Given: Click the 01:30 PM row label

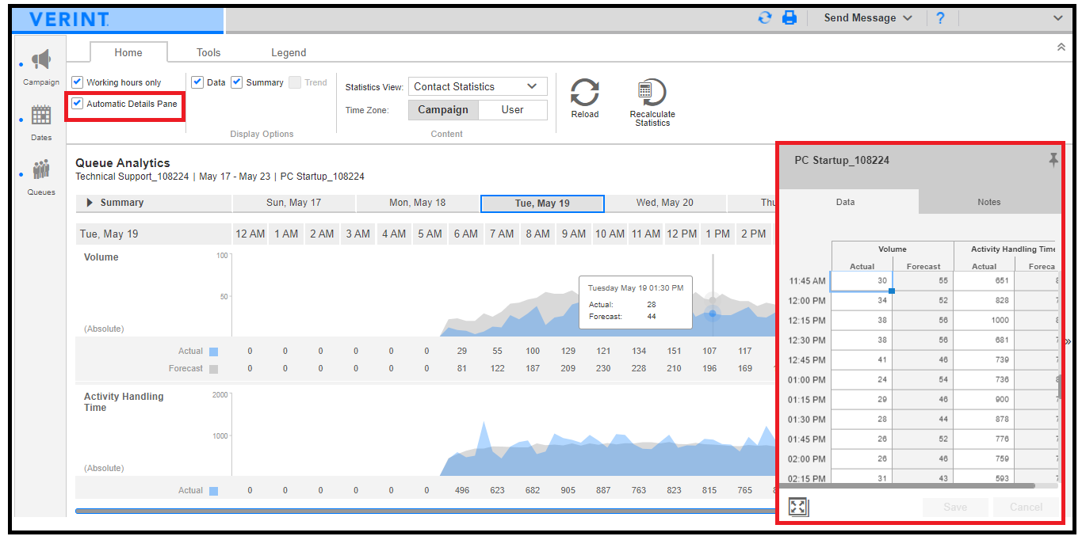Looking at the screenshot, I should click(806, 420).
